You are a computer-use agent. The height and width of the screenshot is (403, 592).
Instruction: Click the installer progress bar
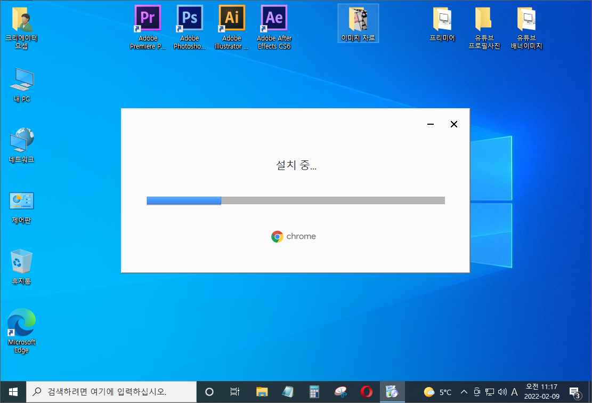(296, 200)
